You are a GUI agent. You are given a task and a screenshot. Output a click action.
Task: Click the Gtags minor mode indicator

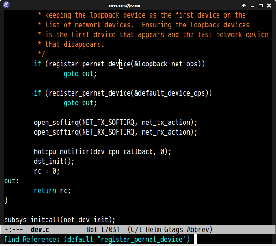[174, 230]
